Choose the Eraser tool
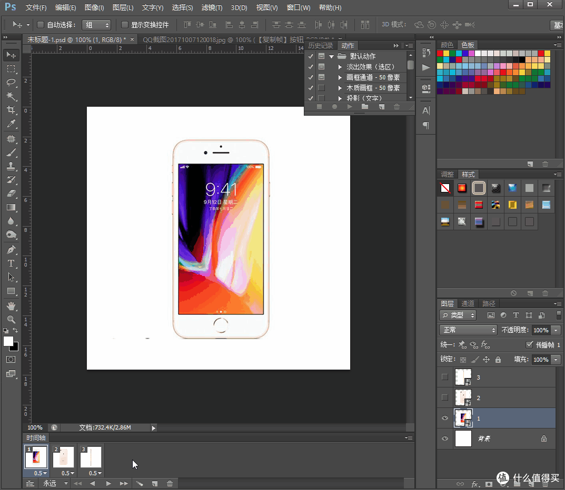This screenshot has height=490, width=565. point(11,193)
